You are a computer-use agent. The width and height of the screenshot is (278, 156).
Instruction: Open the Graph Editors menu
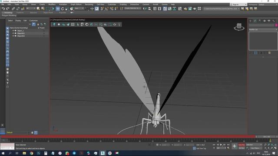click(76, 4)
